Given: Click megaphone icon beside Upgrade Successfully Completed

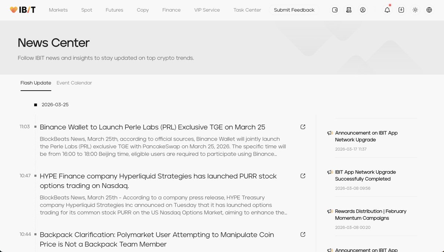Looking at the screenshot, I should pyautogui.click(x=330, y=172).
